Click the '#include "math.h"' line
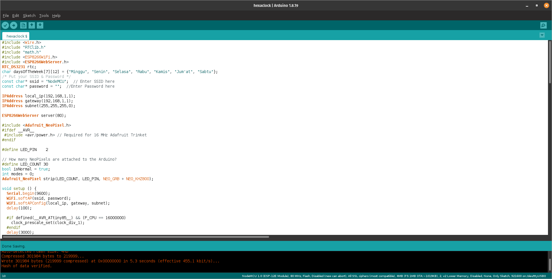Screen dimensions: 552x279 click(22, 52)
